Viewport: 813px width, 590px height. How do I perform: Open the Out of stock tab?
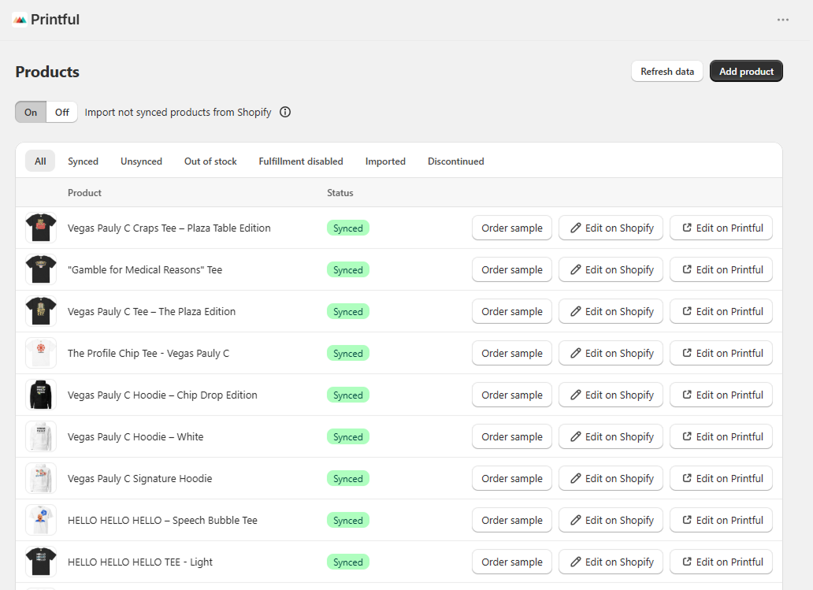[x=210, y=161]
